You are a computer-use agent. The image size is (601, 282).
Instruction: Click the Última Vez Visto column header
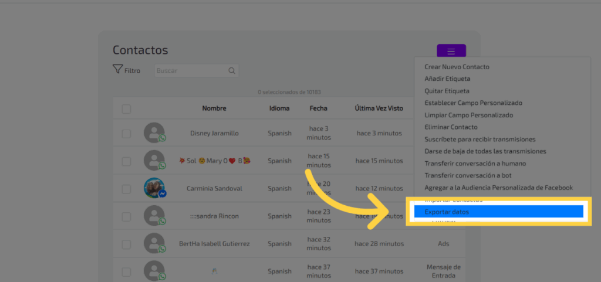click(379, 108)
